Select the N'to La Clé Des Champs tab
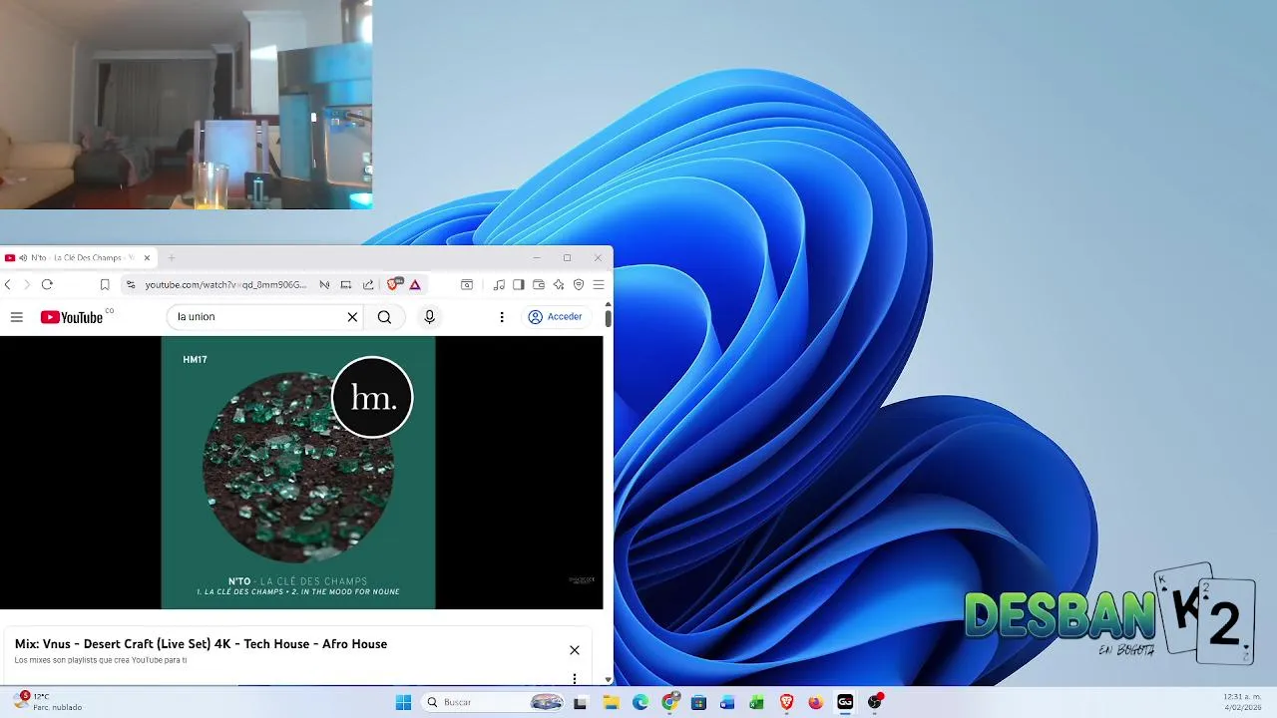Screen dimensions: 1277x718 78,257
